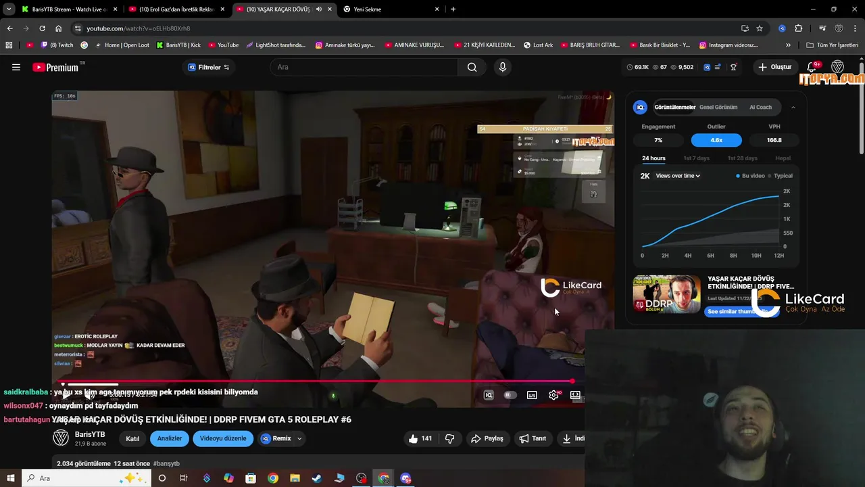Open the vidIQ trophy icon
This screenshot has width=865, height=487.
733,67
